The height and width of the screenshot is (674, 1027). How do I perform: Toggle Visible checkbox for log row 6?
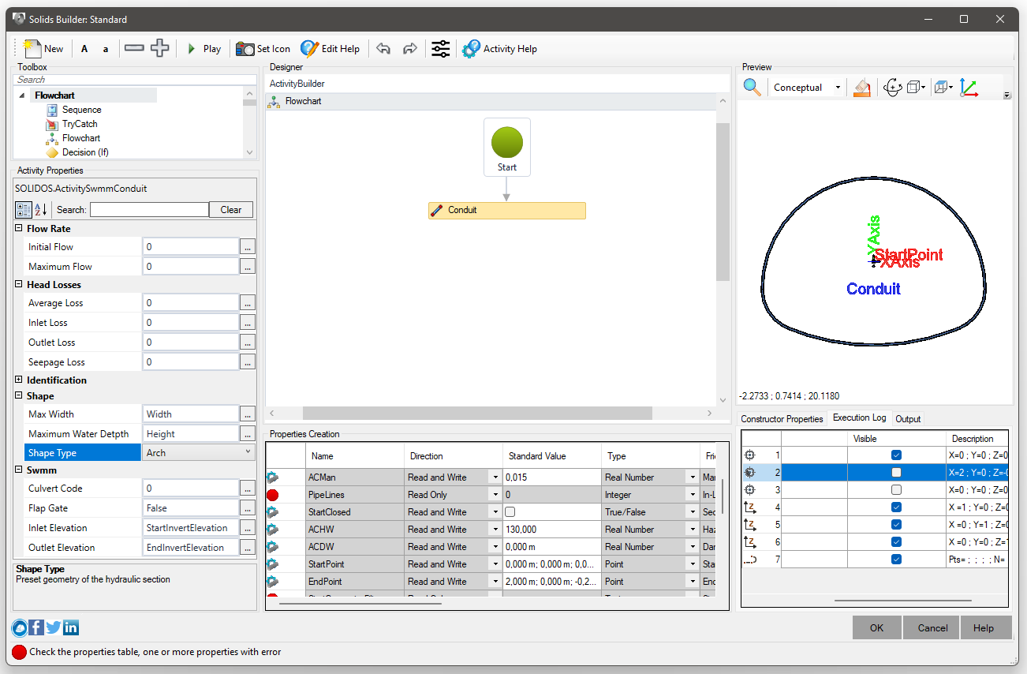pos(896,542)
